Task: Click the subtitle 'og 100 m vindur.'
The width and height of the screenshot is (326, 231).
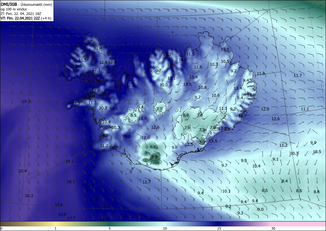Action: coord(14,9)
